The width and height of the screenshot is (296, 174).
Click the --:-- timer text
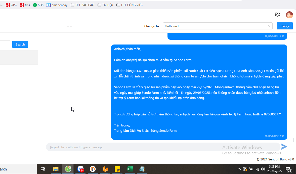pyautogui.click(x=69, y=26)
